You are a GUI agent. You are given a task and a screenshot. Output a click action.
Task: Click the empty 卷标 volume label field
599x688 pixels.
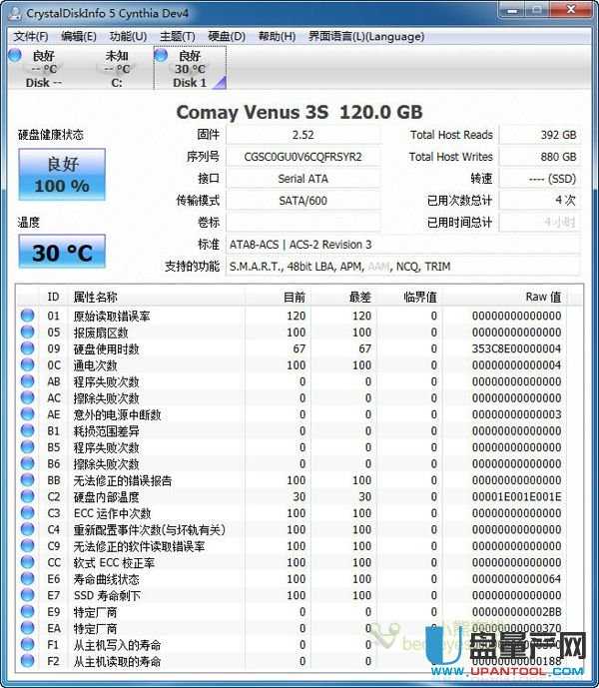[302, 223]
